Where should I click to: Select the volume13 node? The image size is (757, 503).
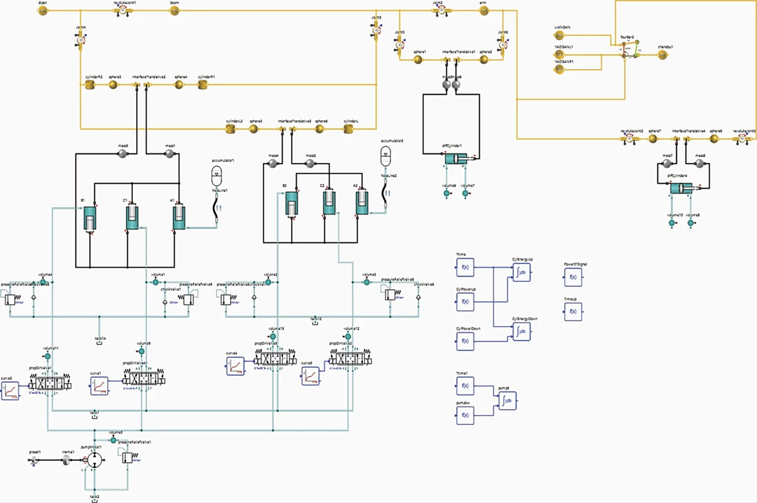(273, 336)
